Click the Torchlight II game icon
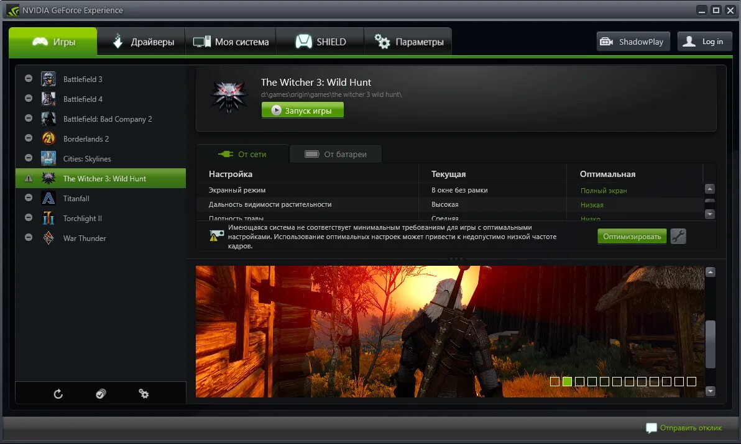This screenshot has height=444, width=741. pos(48,217)
